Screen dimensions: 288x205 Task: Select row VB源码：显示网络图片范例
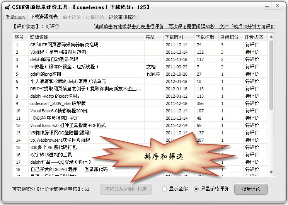point(140,52)
